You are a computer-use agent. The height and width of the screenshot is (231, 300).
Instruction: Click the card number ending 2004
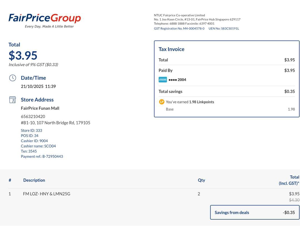tap(177, 80)
